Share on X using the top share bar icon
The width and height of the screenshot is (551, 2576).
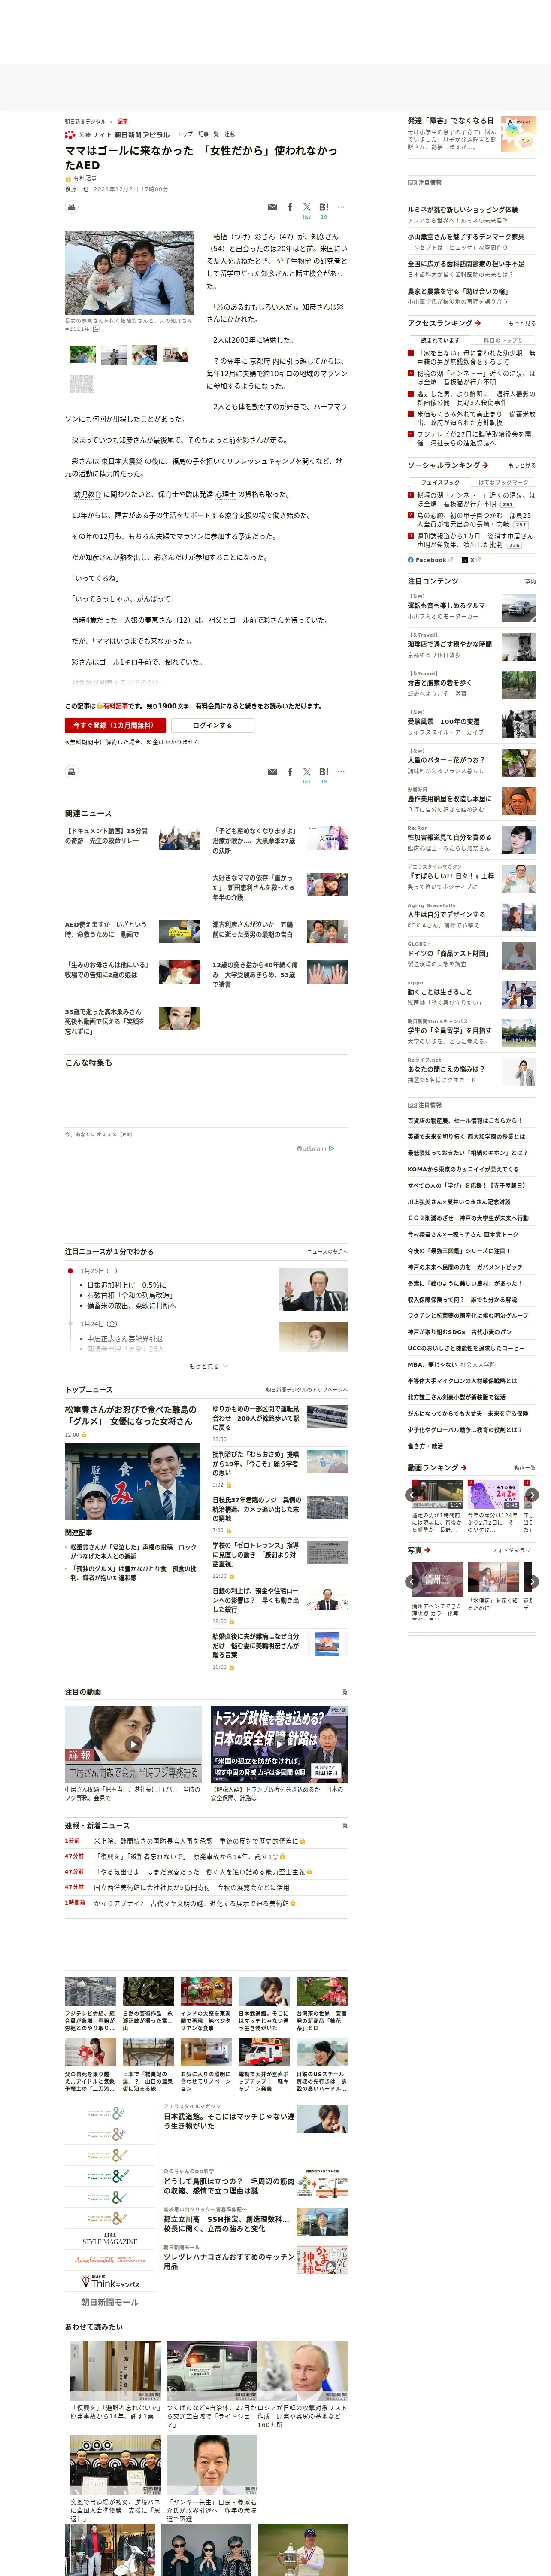[307, 207]
